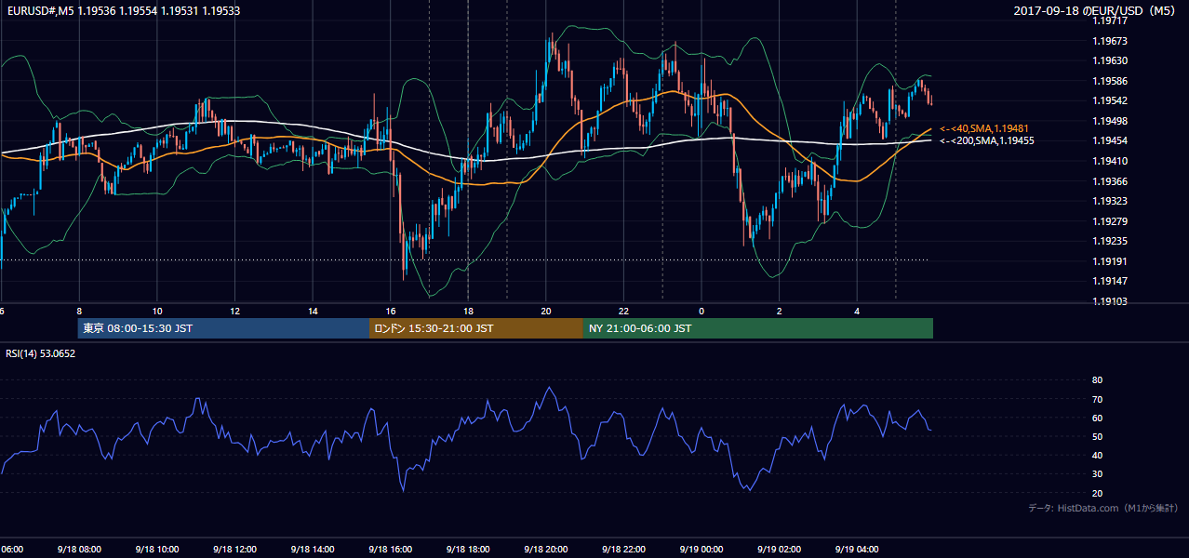
Task: Click price axis label 1.19498
Action: [x=1109, y=121]
